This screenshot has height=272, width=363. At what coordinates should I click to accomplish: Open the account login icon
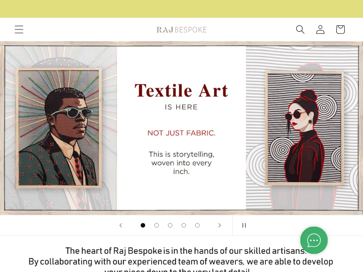pos(320,29)
